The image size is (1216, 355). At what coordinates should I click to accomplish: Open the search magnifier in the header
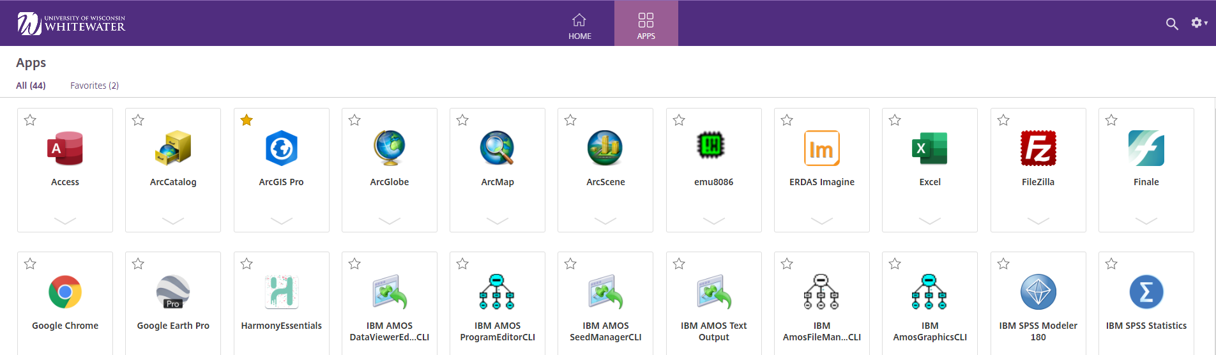click(x=1172, y=24)
